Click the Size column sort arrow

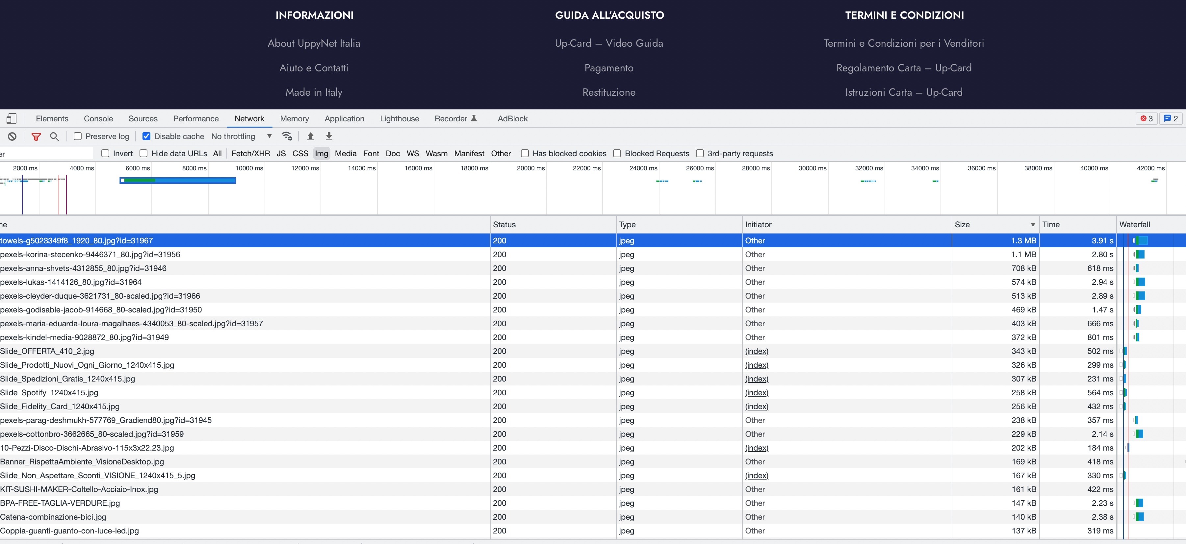click(x=1033, y=225)
